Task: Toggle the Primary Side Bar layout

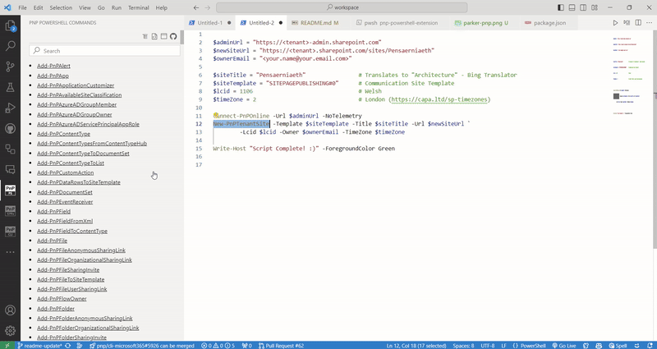Action: (x=561, y=7)
